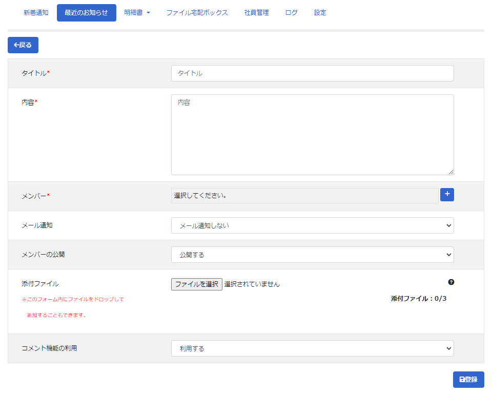Open the メール通知 dropdown
This screenshot has width=492, height=396.
(x=312, y=225)
